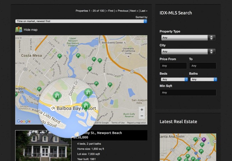232x161 pixels.
Task: Click the house marker near San Miguel Dr
Action: (x=110, y=85)
